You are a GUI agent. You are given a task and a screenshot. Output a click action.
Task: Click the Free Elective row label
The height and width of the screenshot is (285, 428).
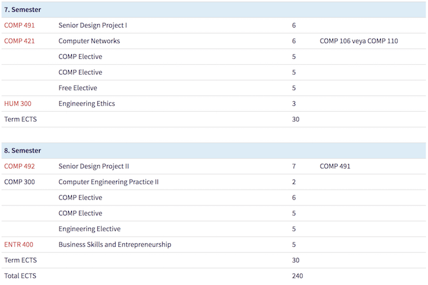click(78, 88)
